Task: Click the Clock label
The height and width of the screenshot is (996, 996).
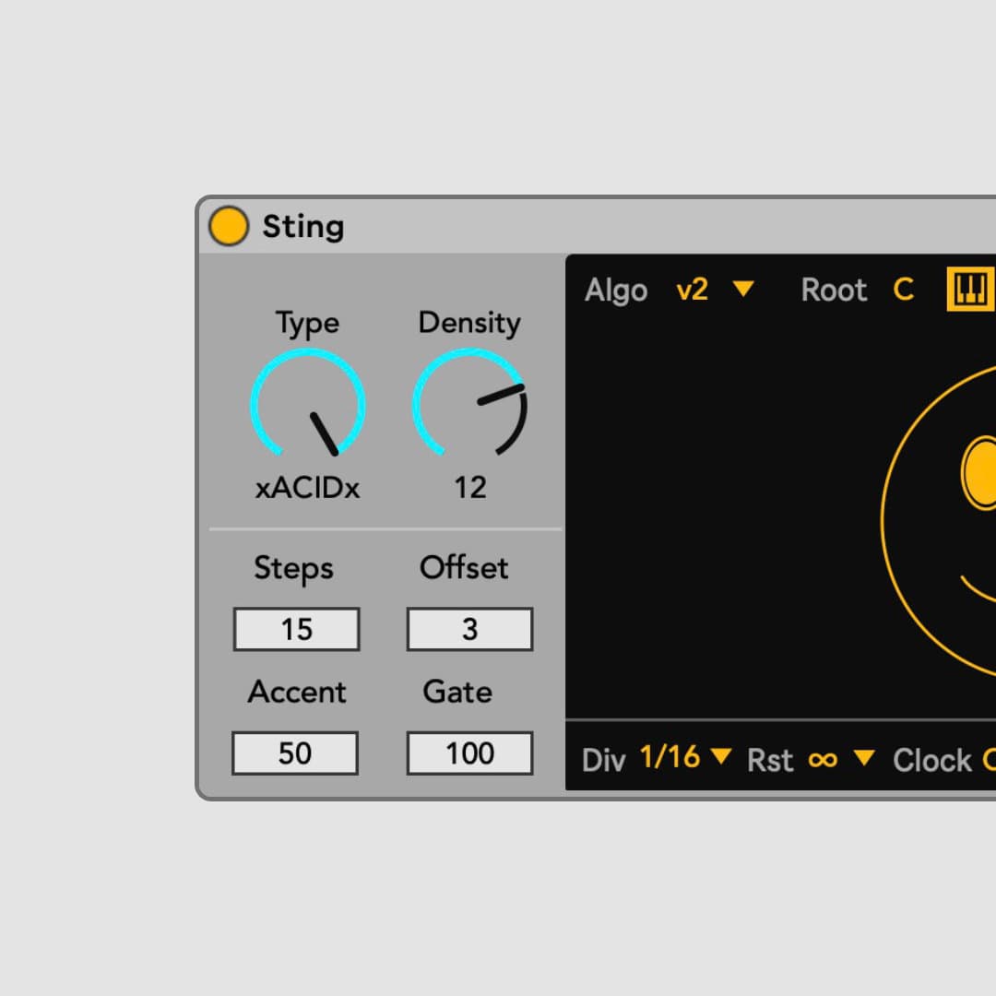Action: [x=932, y=760]
